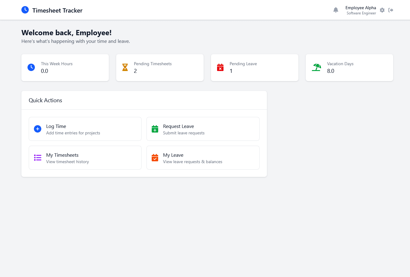The image size is (410, 277).
Task: Click the green calendar-plus Request Leave icon
Action: point(155,129)
